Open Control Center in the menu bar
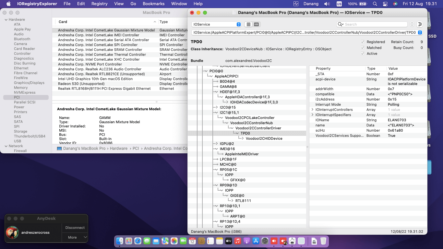443x249 pixels. click(x=385, y=4)
